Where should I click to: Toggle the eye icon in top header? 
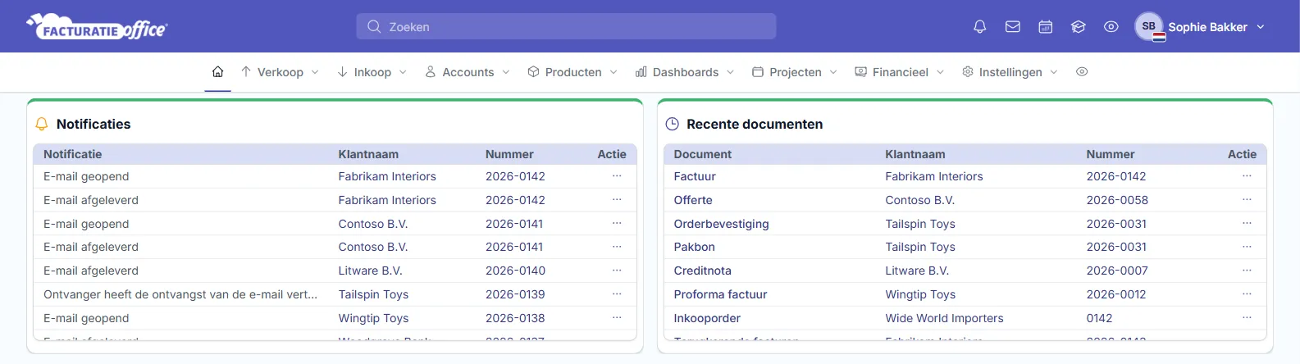(x=1111, y=26)
